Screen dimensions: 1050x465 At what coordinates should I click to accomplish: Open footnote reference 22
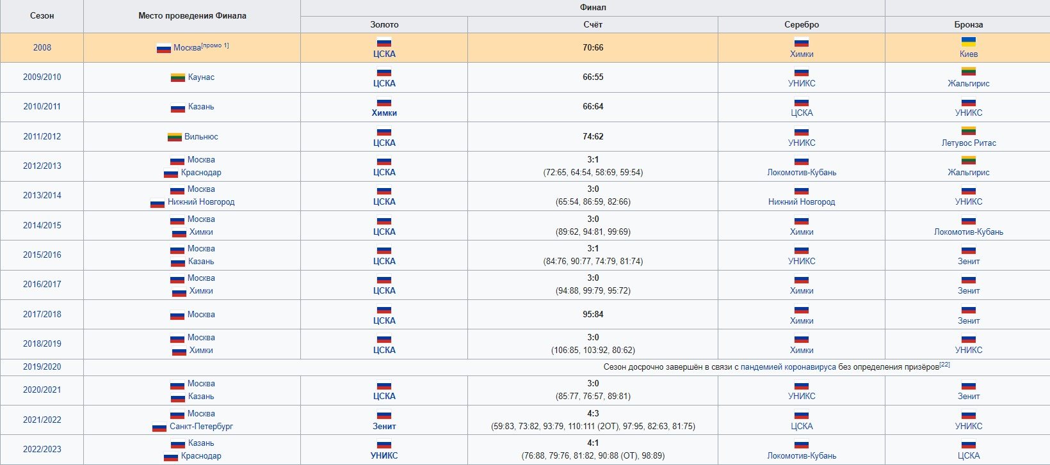tap(944, 365)
